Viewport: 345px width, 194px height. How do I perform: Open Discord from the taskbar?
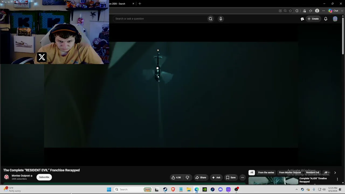tap(220, 189)
